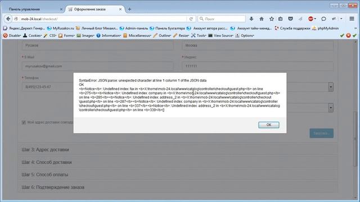Show bookmarks list icon
The width and height of the screenshot is (360, 202).
click(x=280, y=19)
